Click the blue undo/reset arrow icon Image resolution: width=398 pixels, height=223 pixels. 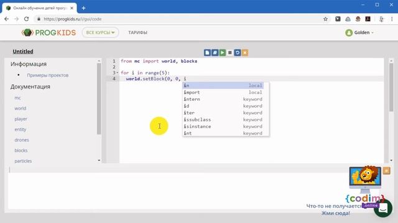coord(238,53)
